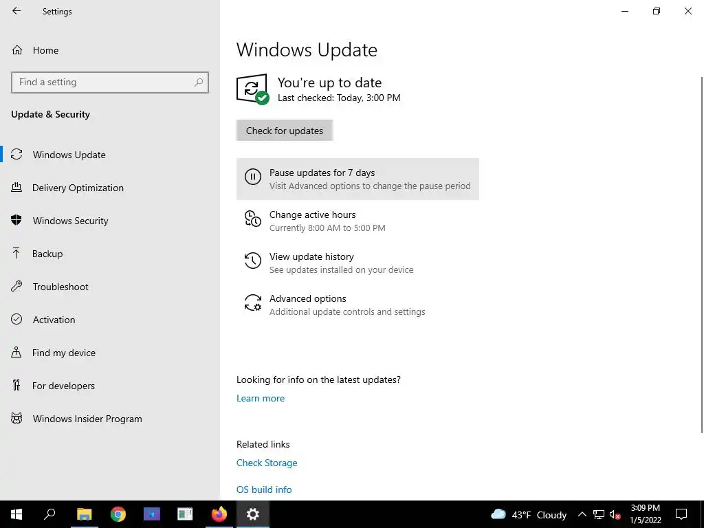Launch Google Chrome from the taskbar
The height and width of the screenshot is (528, 704).
(x=118, y=514)
